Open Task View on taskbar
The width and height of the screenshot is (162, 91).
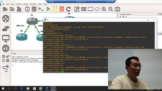(15, 88)
